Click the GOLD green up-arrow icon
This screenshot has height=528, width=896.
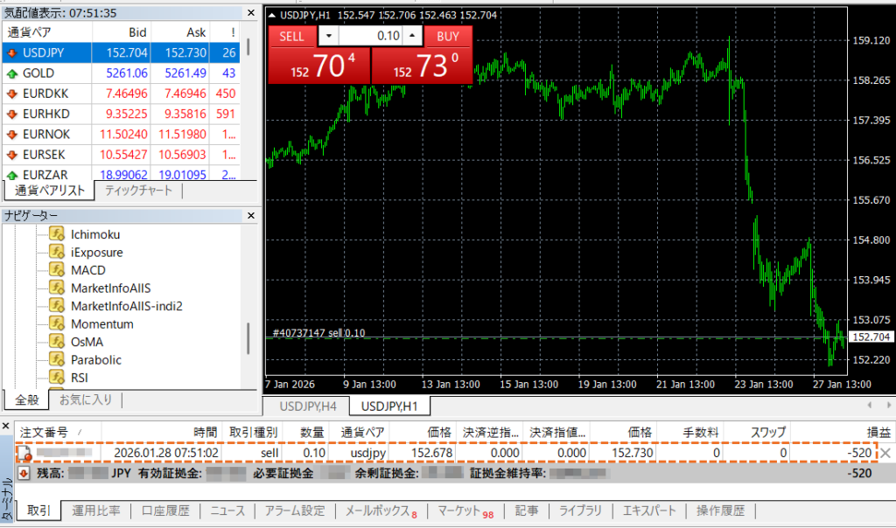(x=12, y=73)
